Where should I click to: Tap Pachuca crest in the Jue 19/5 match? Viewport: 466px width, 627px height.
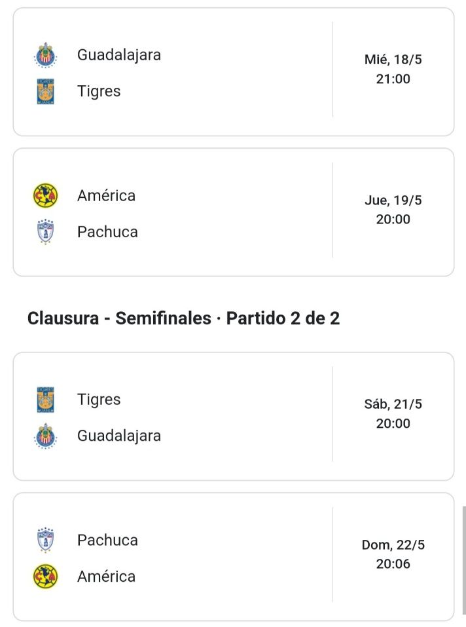tap(45, 231)
